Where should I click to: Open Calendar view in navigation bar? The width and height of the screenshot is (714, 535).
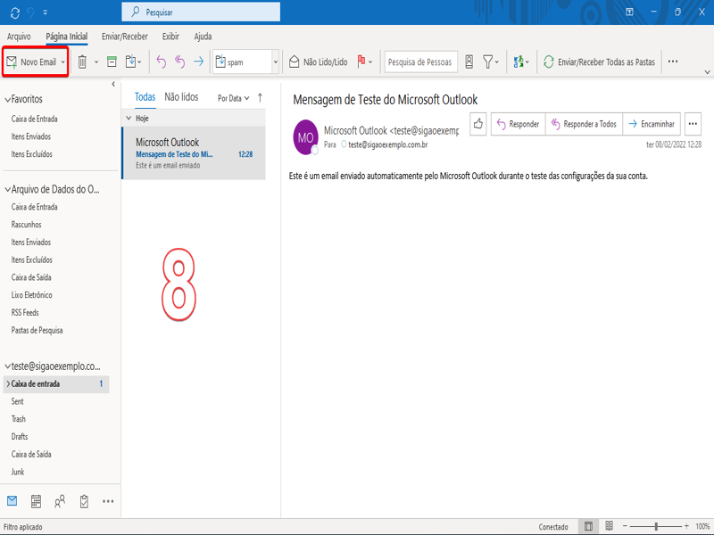(36, 502)
